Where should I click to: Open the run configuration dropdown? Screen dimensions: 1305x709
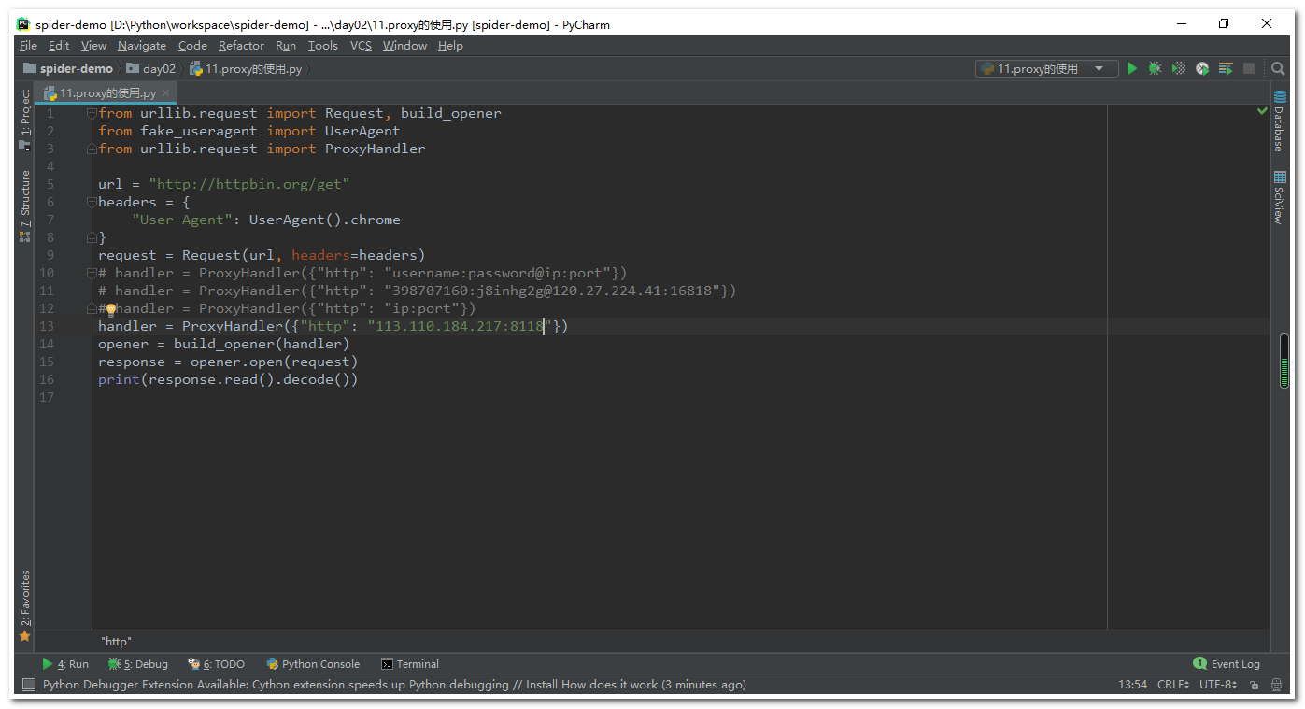(1046, 68)
